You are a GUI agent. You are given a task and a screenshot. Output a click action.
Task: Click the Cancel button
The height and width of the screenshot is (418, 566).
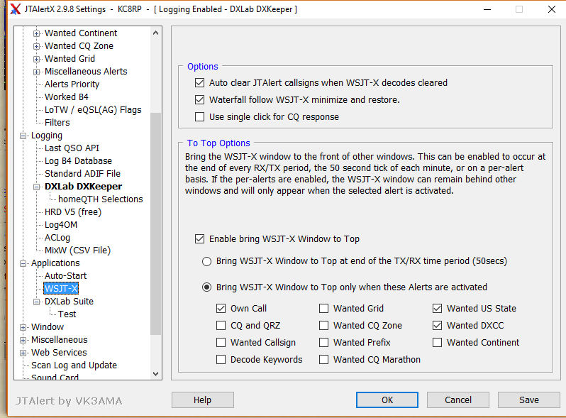(458, 400)
